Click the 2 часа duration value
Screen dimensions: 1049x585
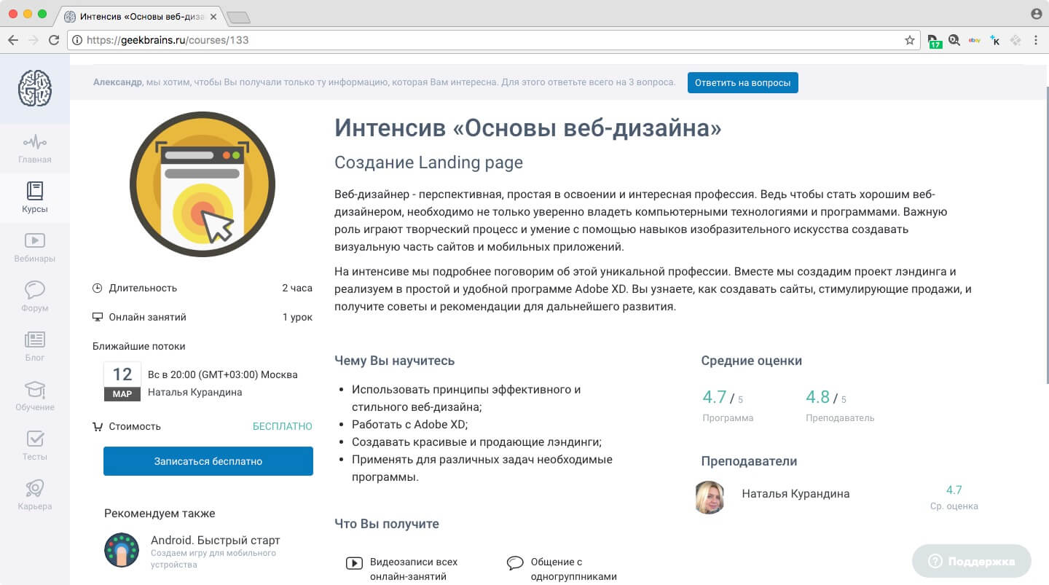pyautogui.click(x=297, y=288)
